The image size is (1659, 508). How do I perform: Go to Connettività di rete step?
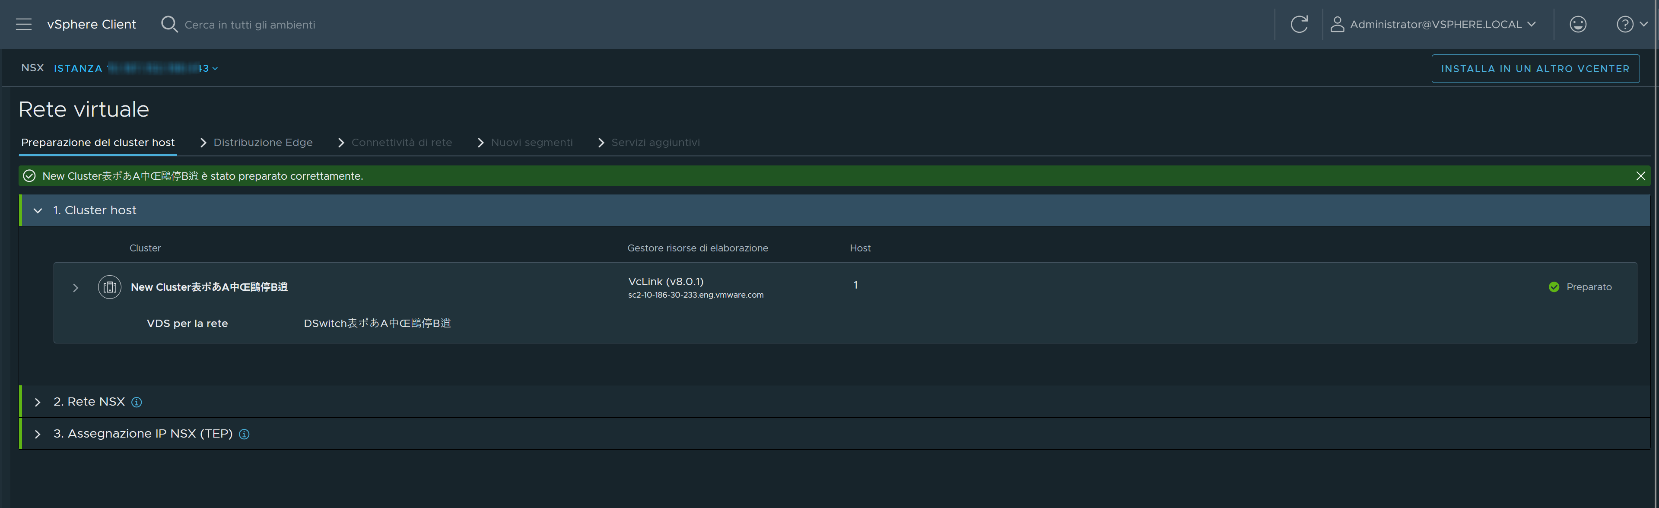[401, 142]
